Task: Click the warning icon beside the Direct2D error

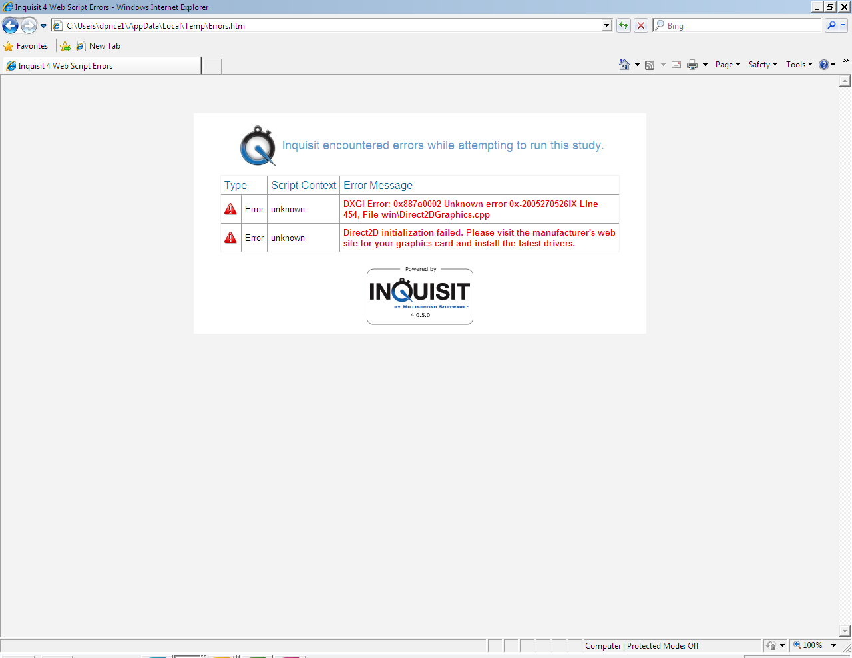Action: (x=230, y=238)
